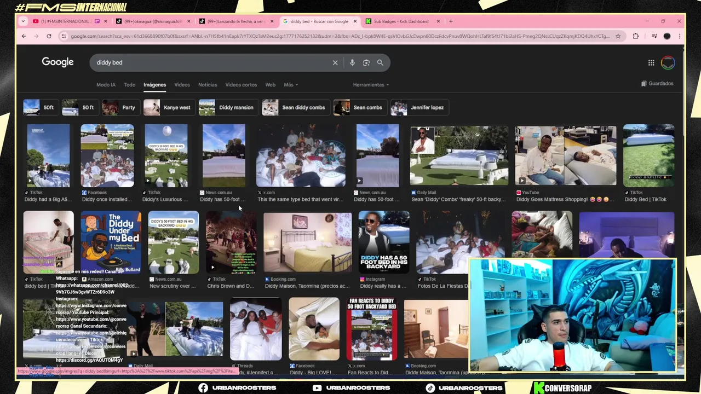Open 'Fan Reacts to Diddy' x.com thumbnail
The image size is (701, 394).
click(372, 329)
